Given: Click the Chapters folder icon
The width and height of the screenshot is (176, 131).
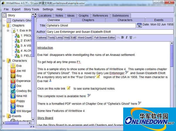Looking at the screenshot, I should click(9, 26).
